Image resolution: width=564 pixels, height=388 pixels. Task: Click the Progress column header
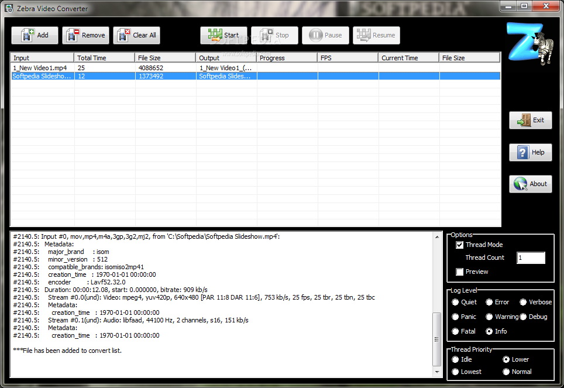(287, 57)
